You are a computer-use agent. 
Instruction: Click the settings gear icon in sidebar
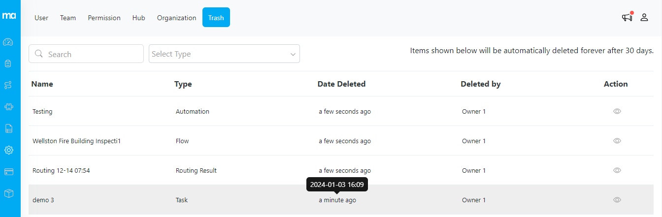8,150
